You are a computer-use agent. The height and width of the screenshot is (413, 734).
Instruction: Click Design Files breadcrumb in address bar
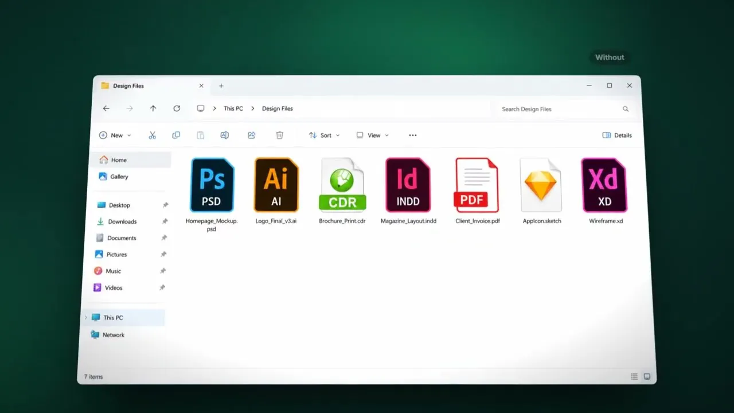[x=278, y=108]
